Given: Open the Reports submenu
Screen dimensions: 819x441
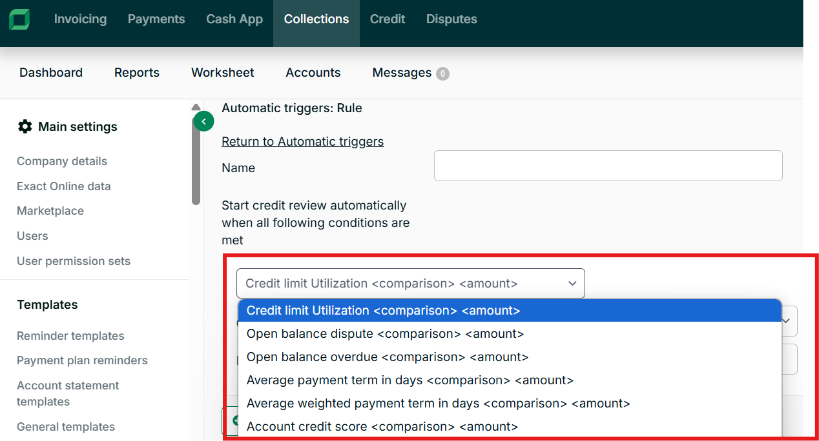Looking at the screenshot, I should click(137, 73).
